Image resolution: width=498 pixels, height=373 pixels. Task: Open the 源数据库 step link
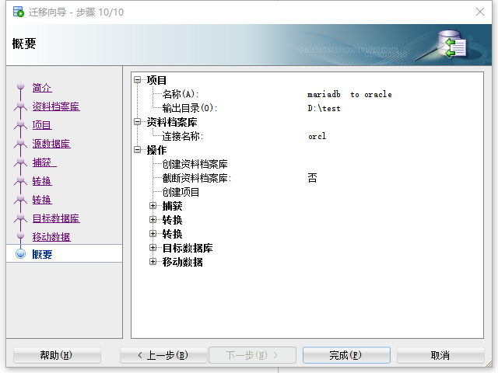(51, 144)
